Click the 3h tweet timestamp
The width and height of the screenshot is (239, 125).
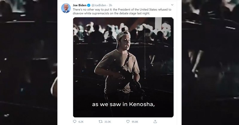[x=111, y=5]
